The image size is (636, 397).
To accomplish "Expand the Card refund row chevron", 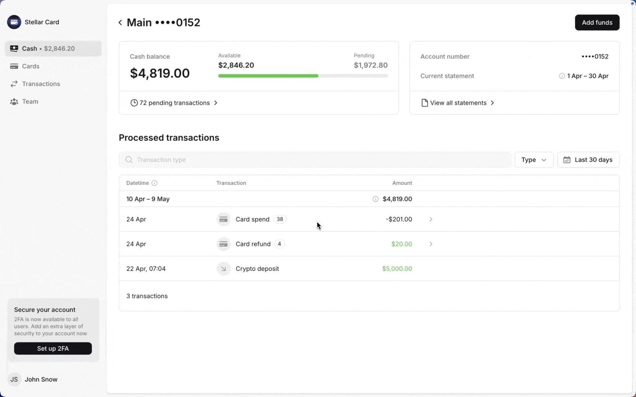I will (431, 244).
